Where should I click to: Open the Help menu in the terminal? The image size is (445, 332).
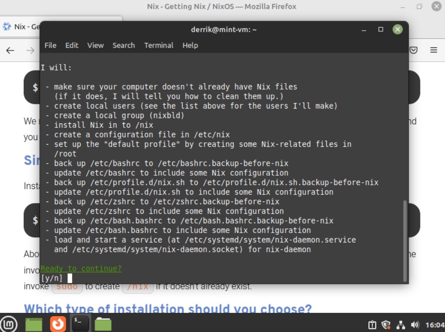pyautogui.click(x=190, y=45)
